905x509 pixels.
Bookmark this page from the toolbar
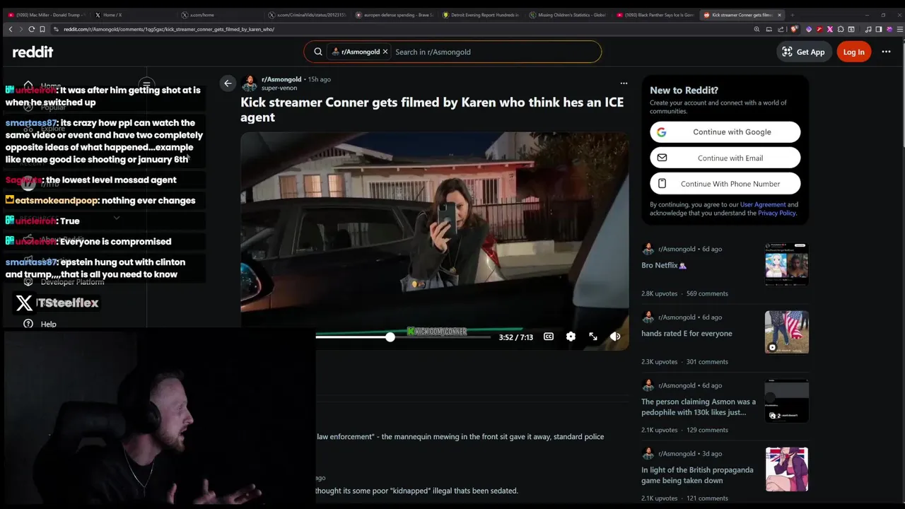point(42,29)
